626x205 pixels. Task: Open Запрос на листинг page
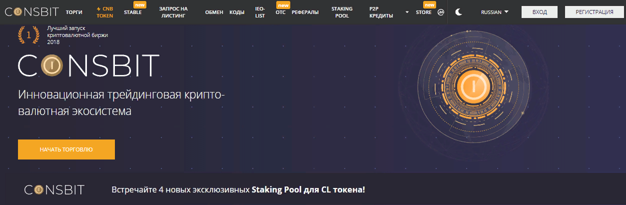[173, 12]
